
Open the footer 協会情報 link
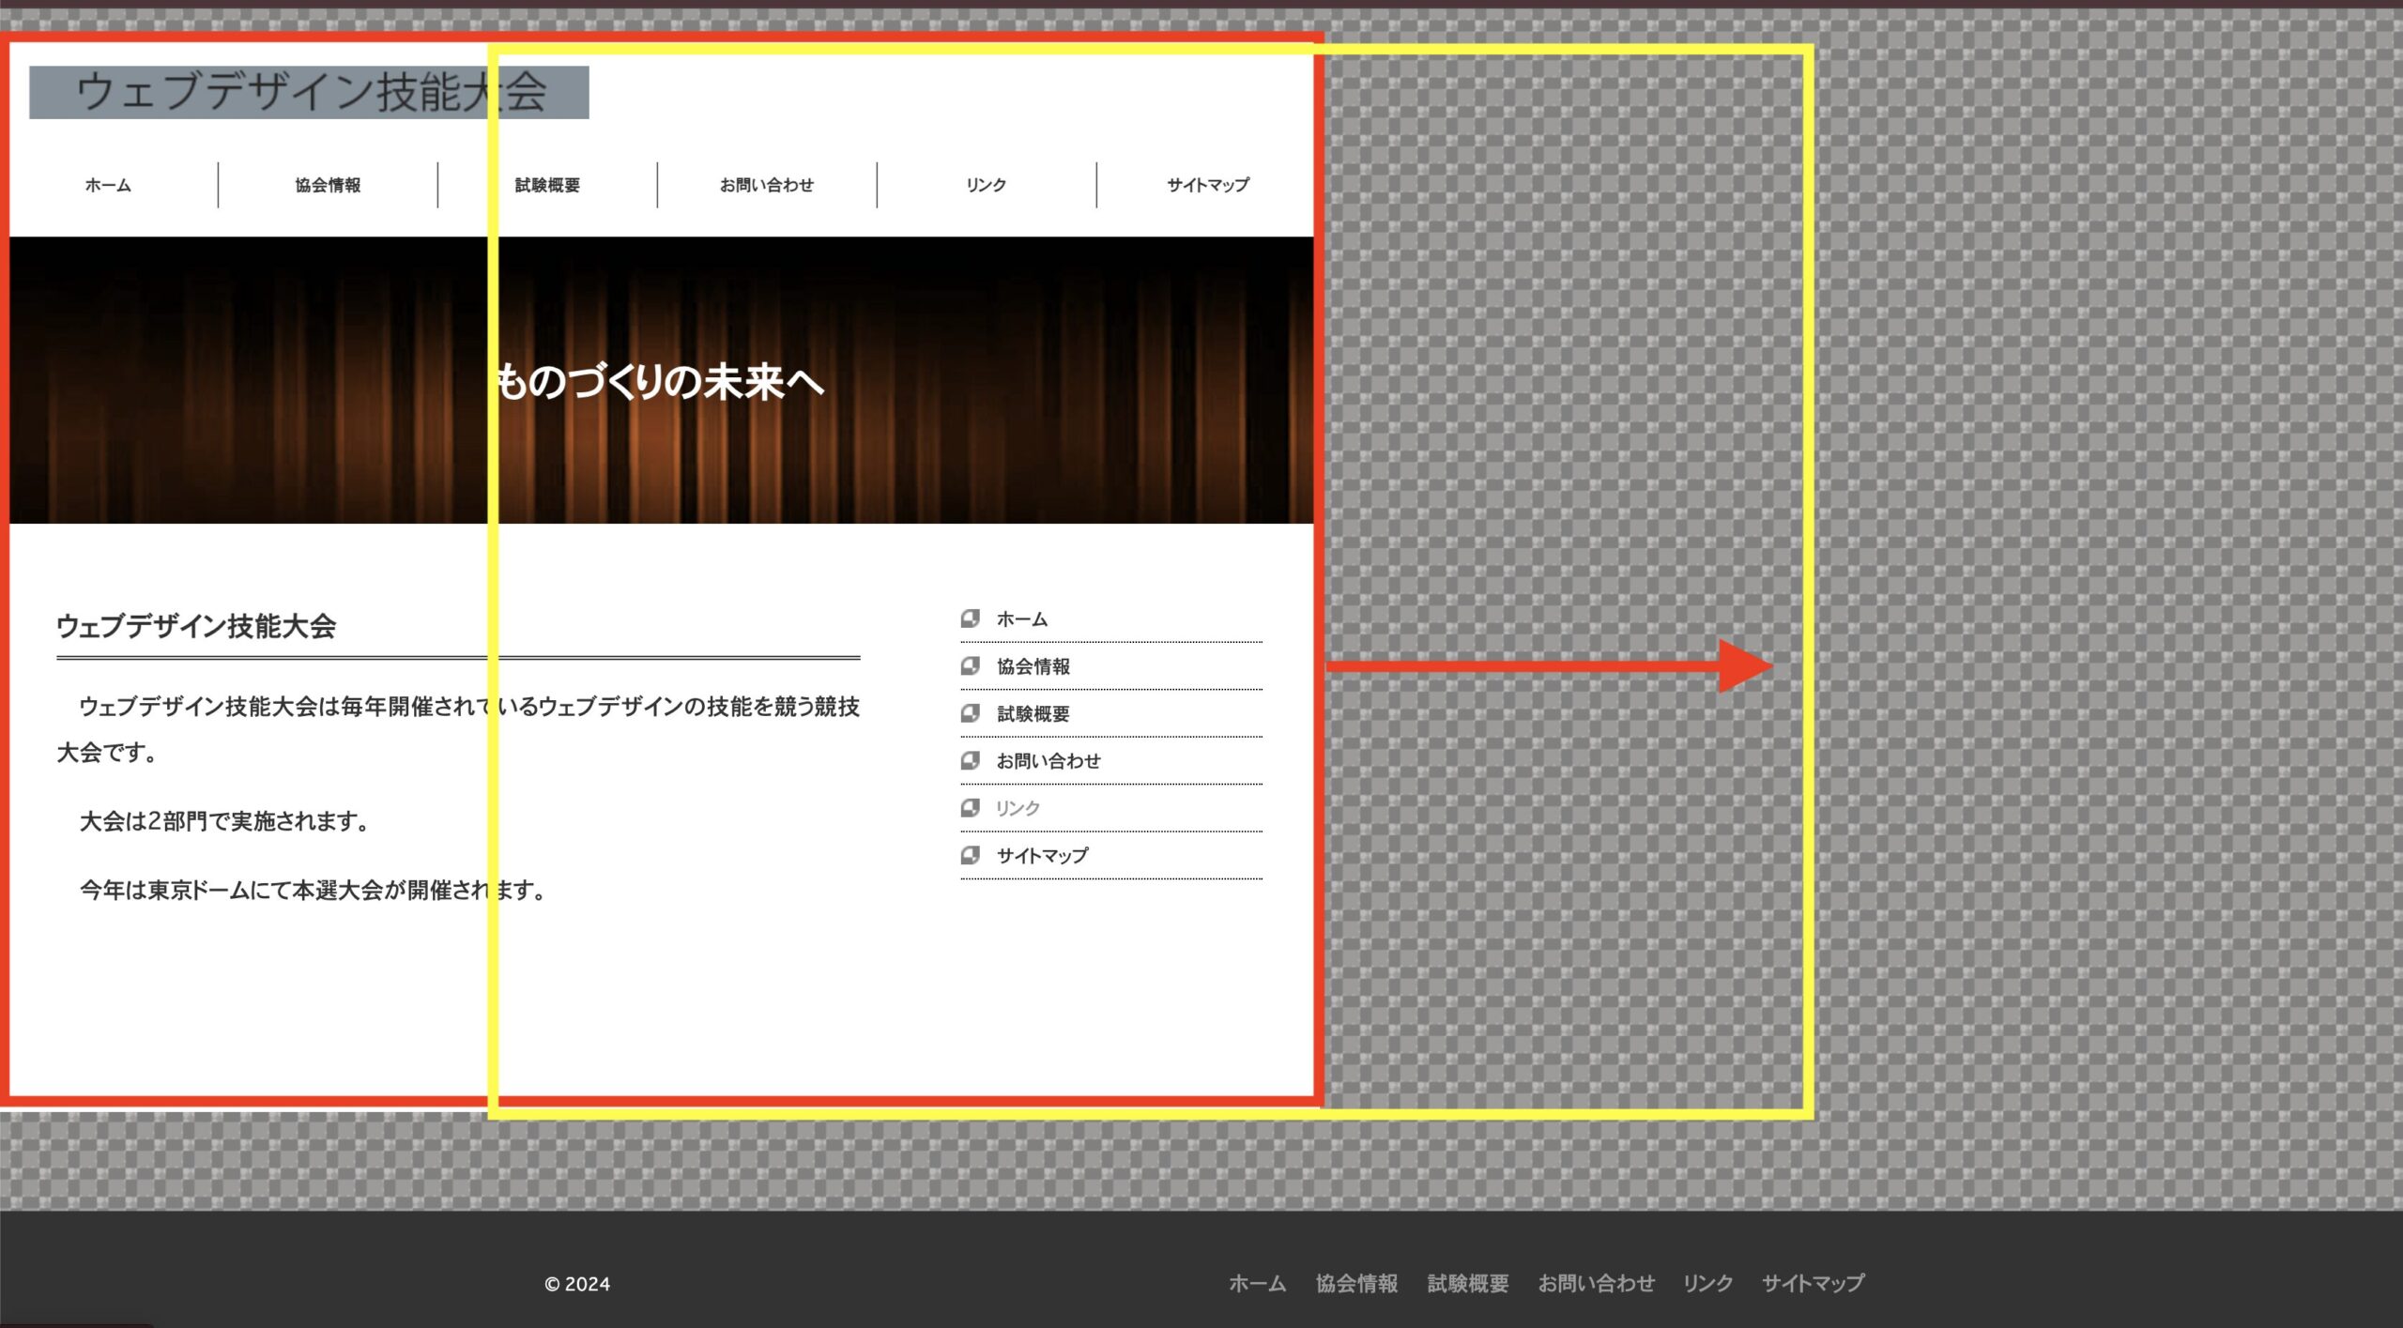click(1356, 1283)
